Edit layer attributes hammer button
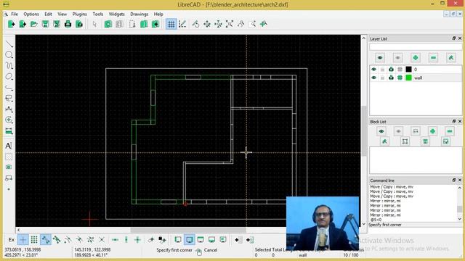Screen dimensions: 465x261 pos(451,58)
